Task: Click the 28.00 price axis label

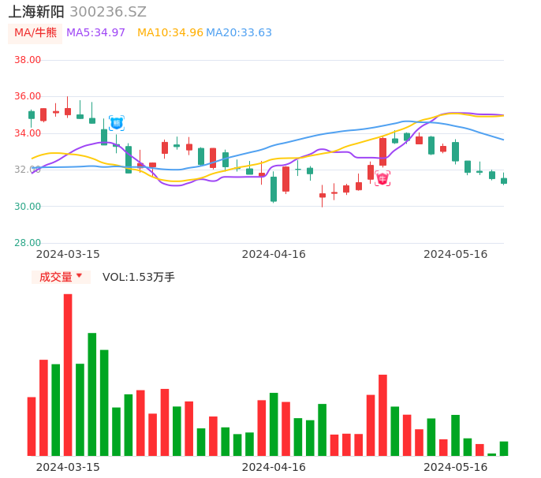Action: pyautogui.click(x=28, y=243)
